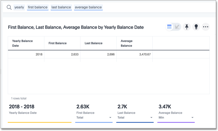Open First Balance Total aggregation dropdown

tap(94, 118)
